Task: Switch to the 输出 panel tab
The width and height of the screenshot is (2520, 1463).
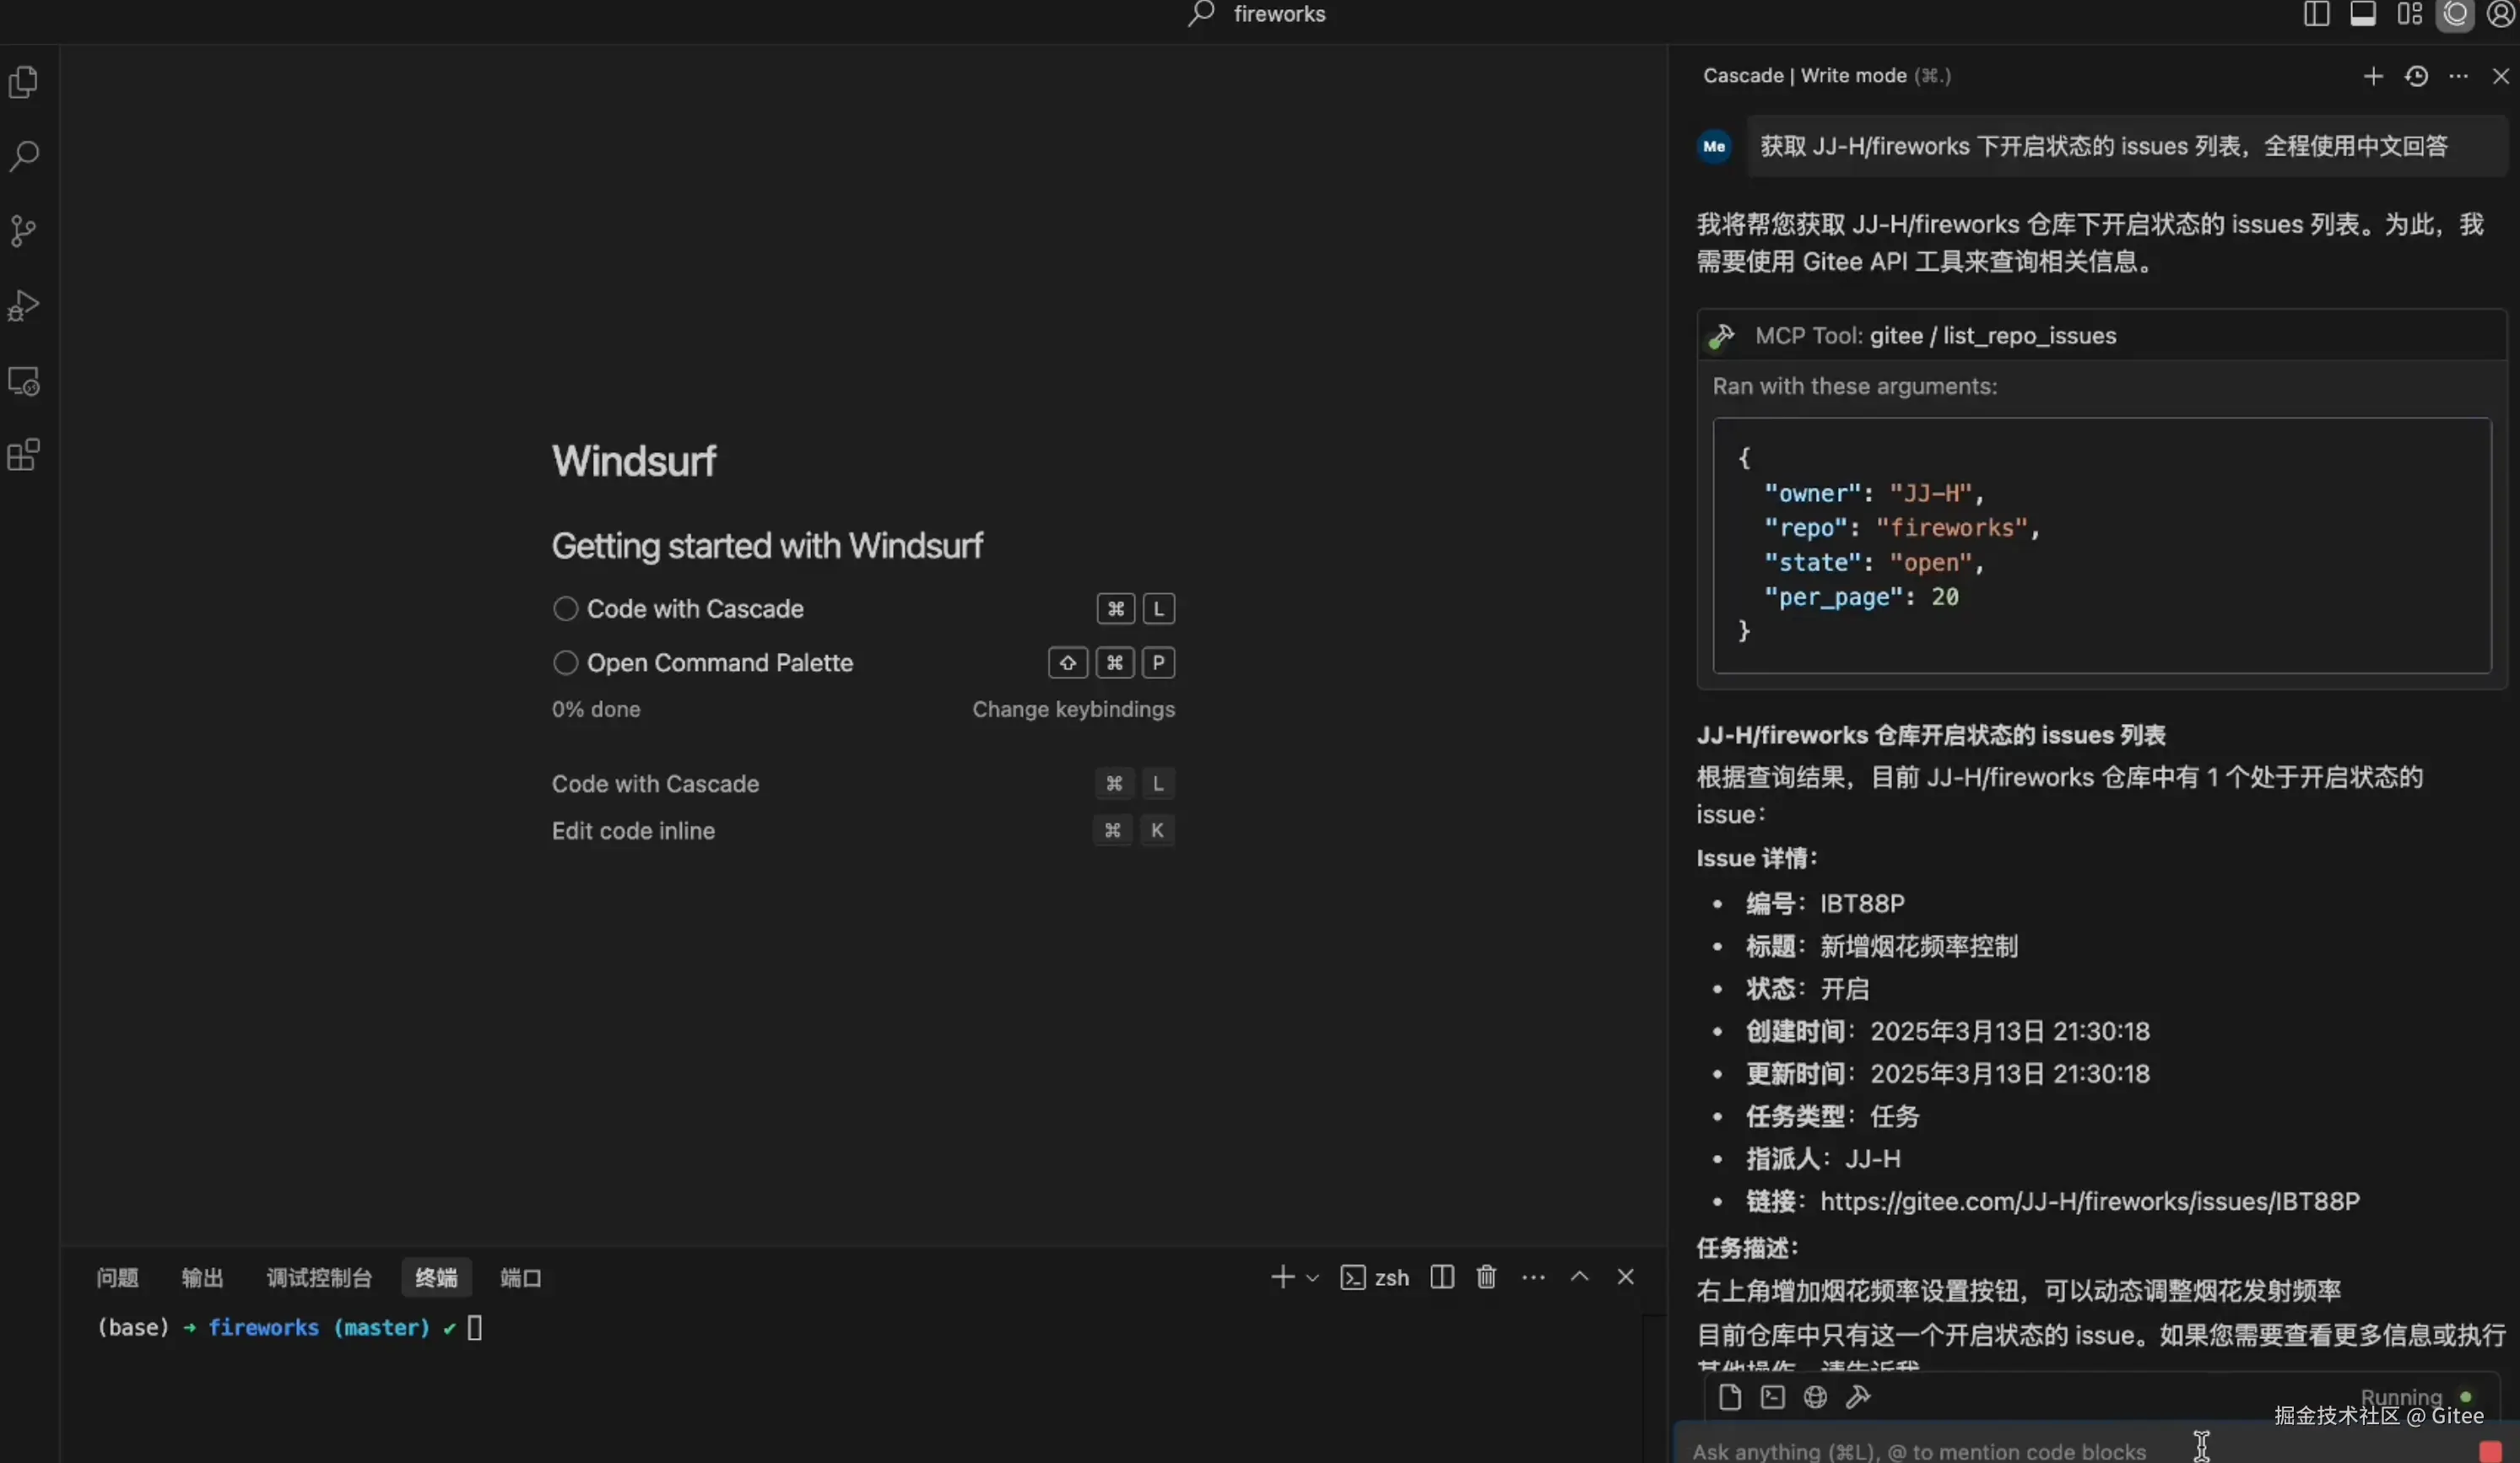Action: (x=202, y=1277)
